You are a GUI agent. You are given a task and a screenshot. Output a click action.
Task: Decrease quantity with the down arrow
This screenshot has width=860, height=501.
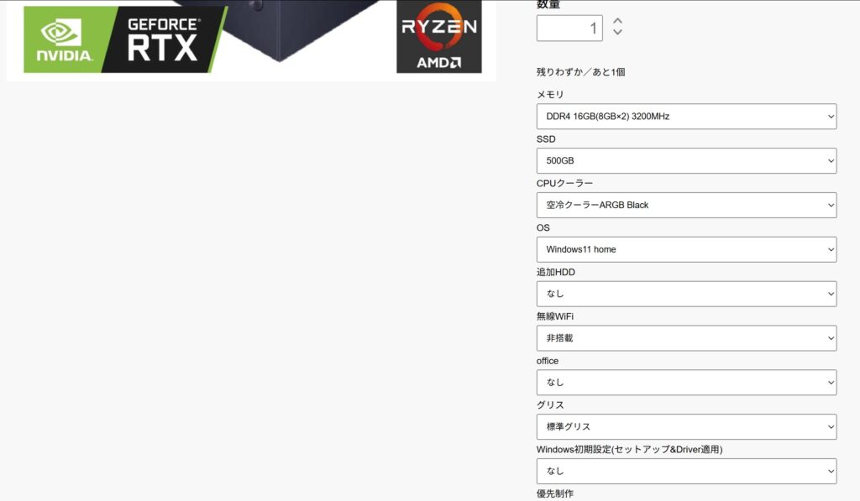(617, 33)
